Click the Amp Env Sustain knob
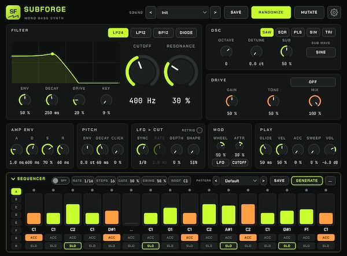The image size is (347, 256). (x=47, y=150)
